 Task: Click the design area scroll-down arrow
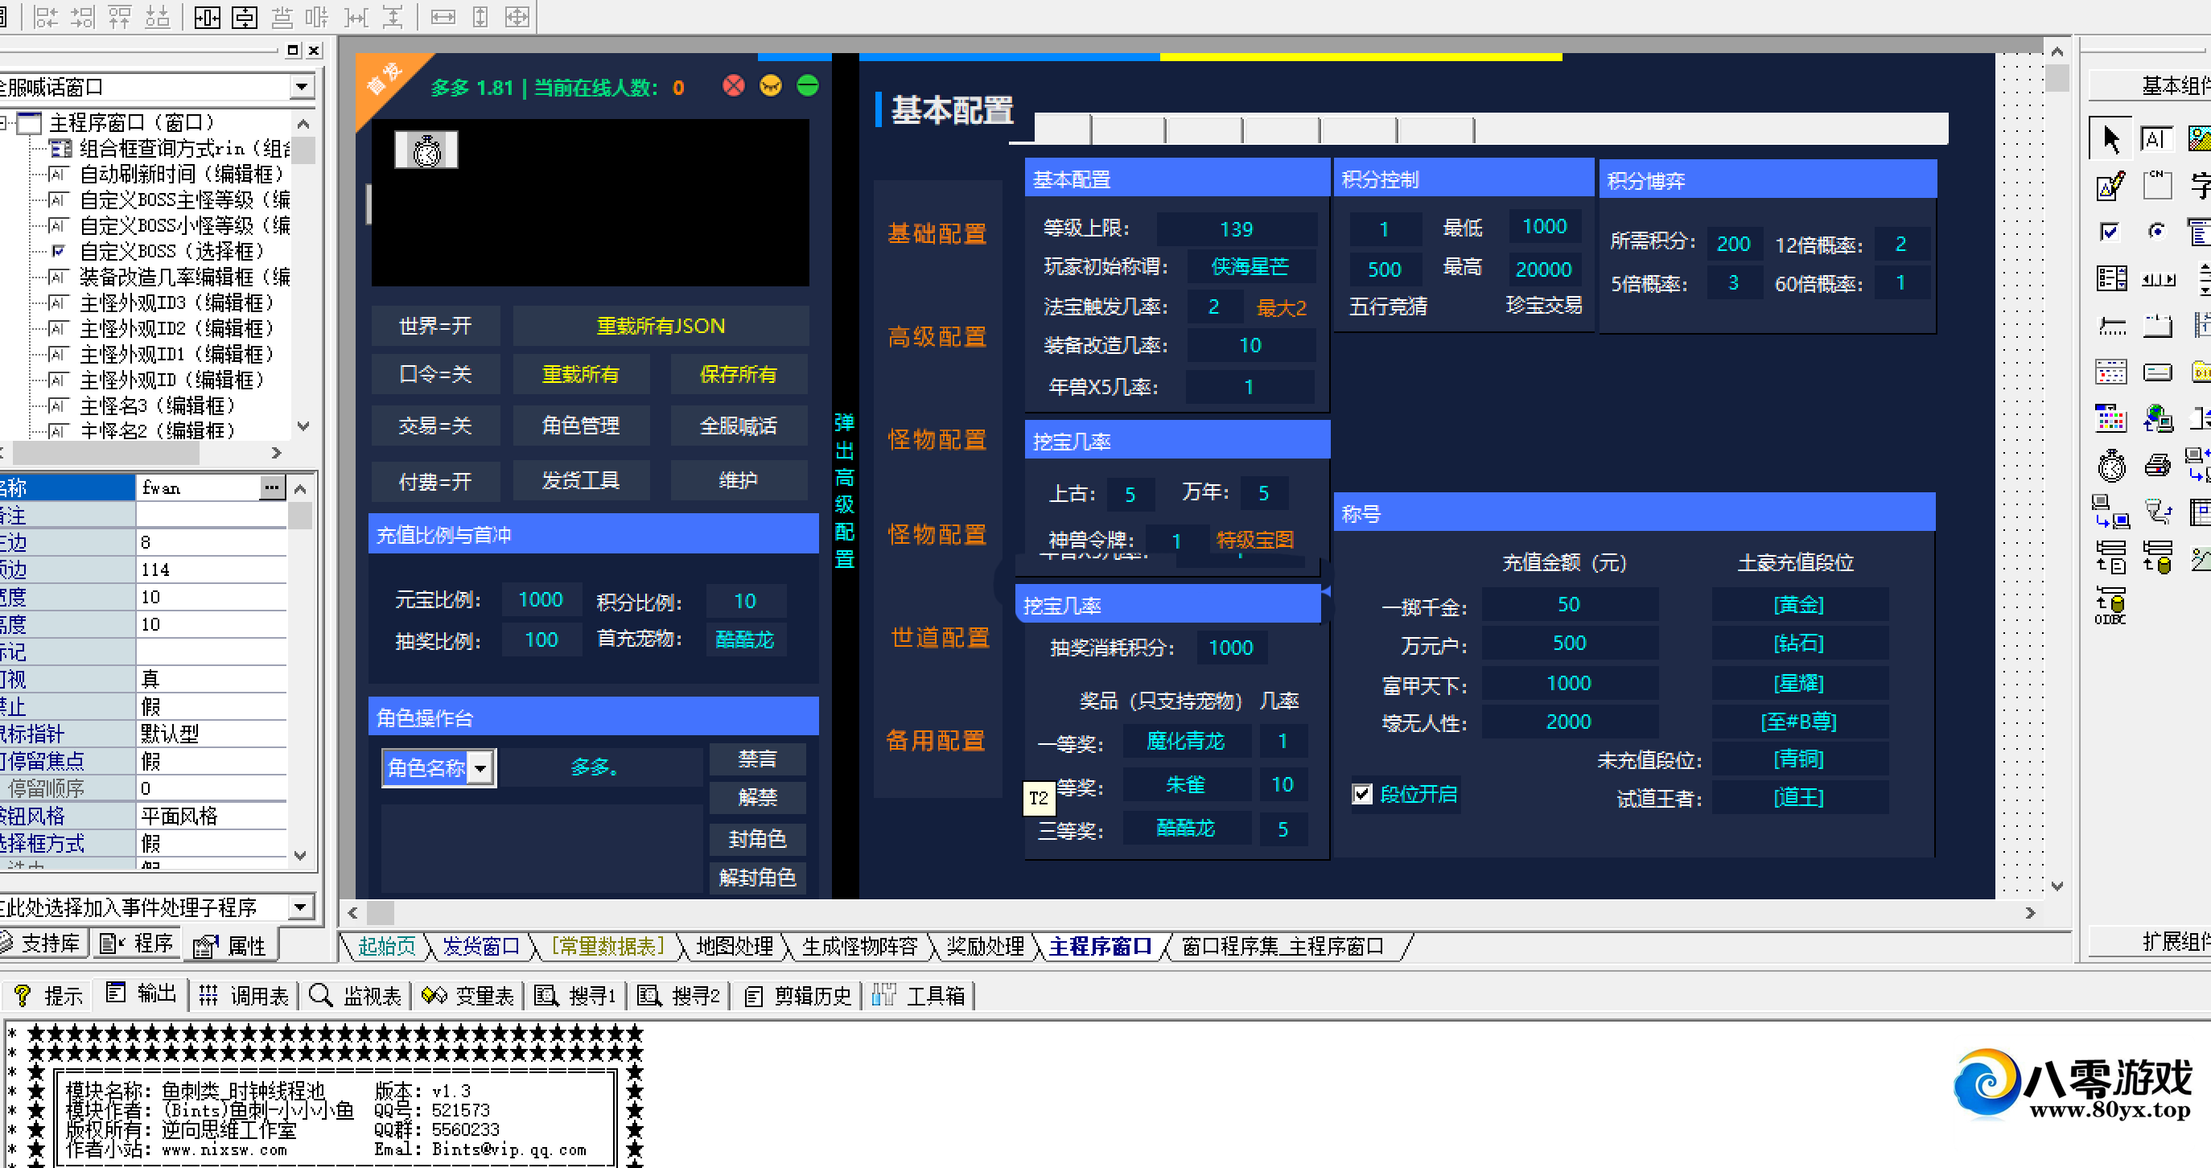tap(2057, 886)
